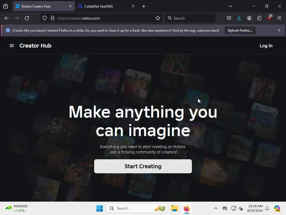Image resolution: width=286 pixels, height=215 pixels.
Task: Open the NASDAQ widget on taskbar
Action: coord(16,208)
